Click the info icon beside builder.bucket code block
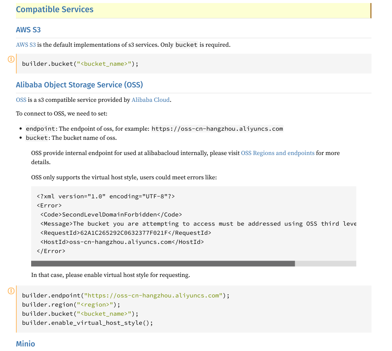The height and width of the screenshot is (351, 392). (11, 59)
